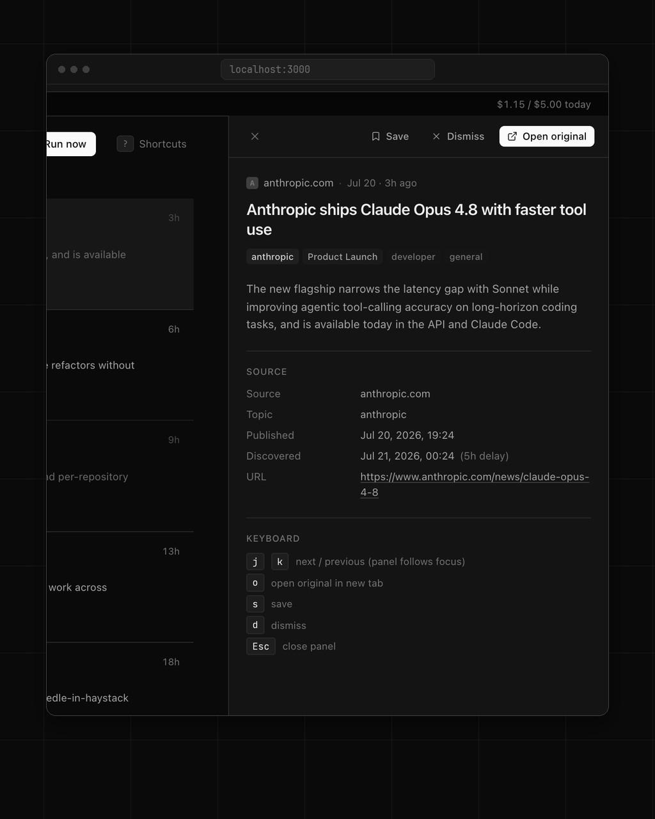Screen dimensions: 655x819
Task: Select the feed item dated 3h
Action: click(120, 254)
